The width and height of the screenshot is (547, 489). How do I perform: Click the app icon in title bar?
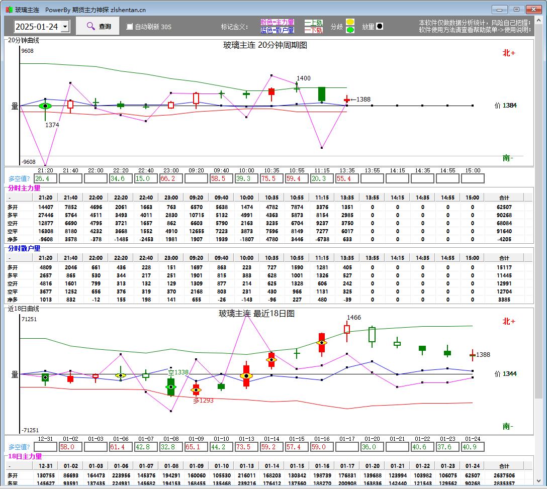click(9, 10)
